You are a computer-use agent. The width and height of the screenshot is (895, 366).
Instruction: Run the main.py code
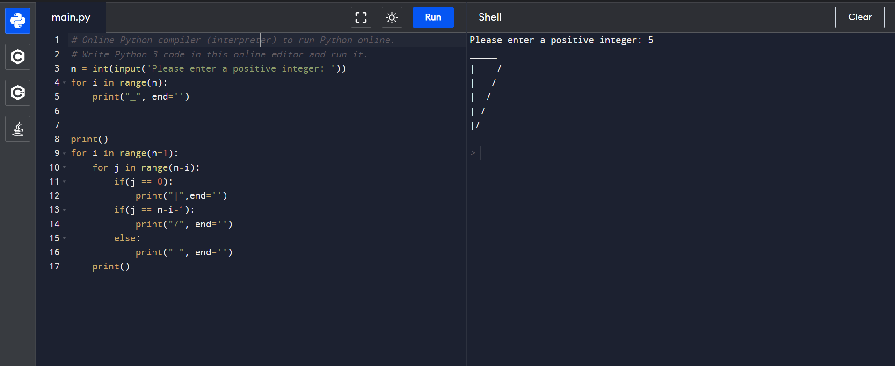[433, 18]
